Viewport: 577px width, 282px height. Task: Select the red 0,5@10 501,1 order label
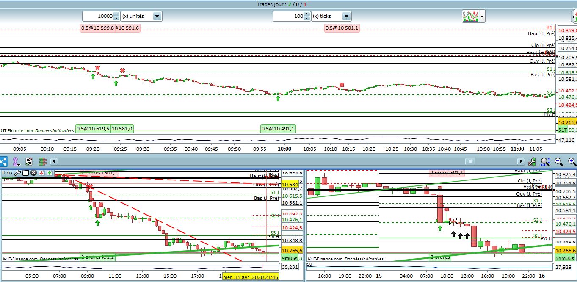point(342,28)
